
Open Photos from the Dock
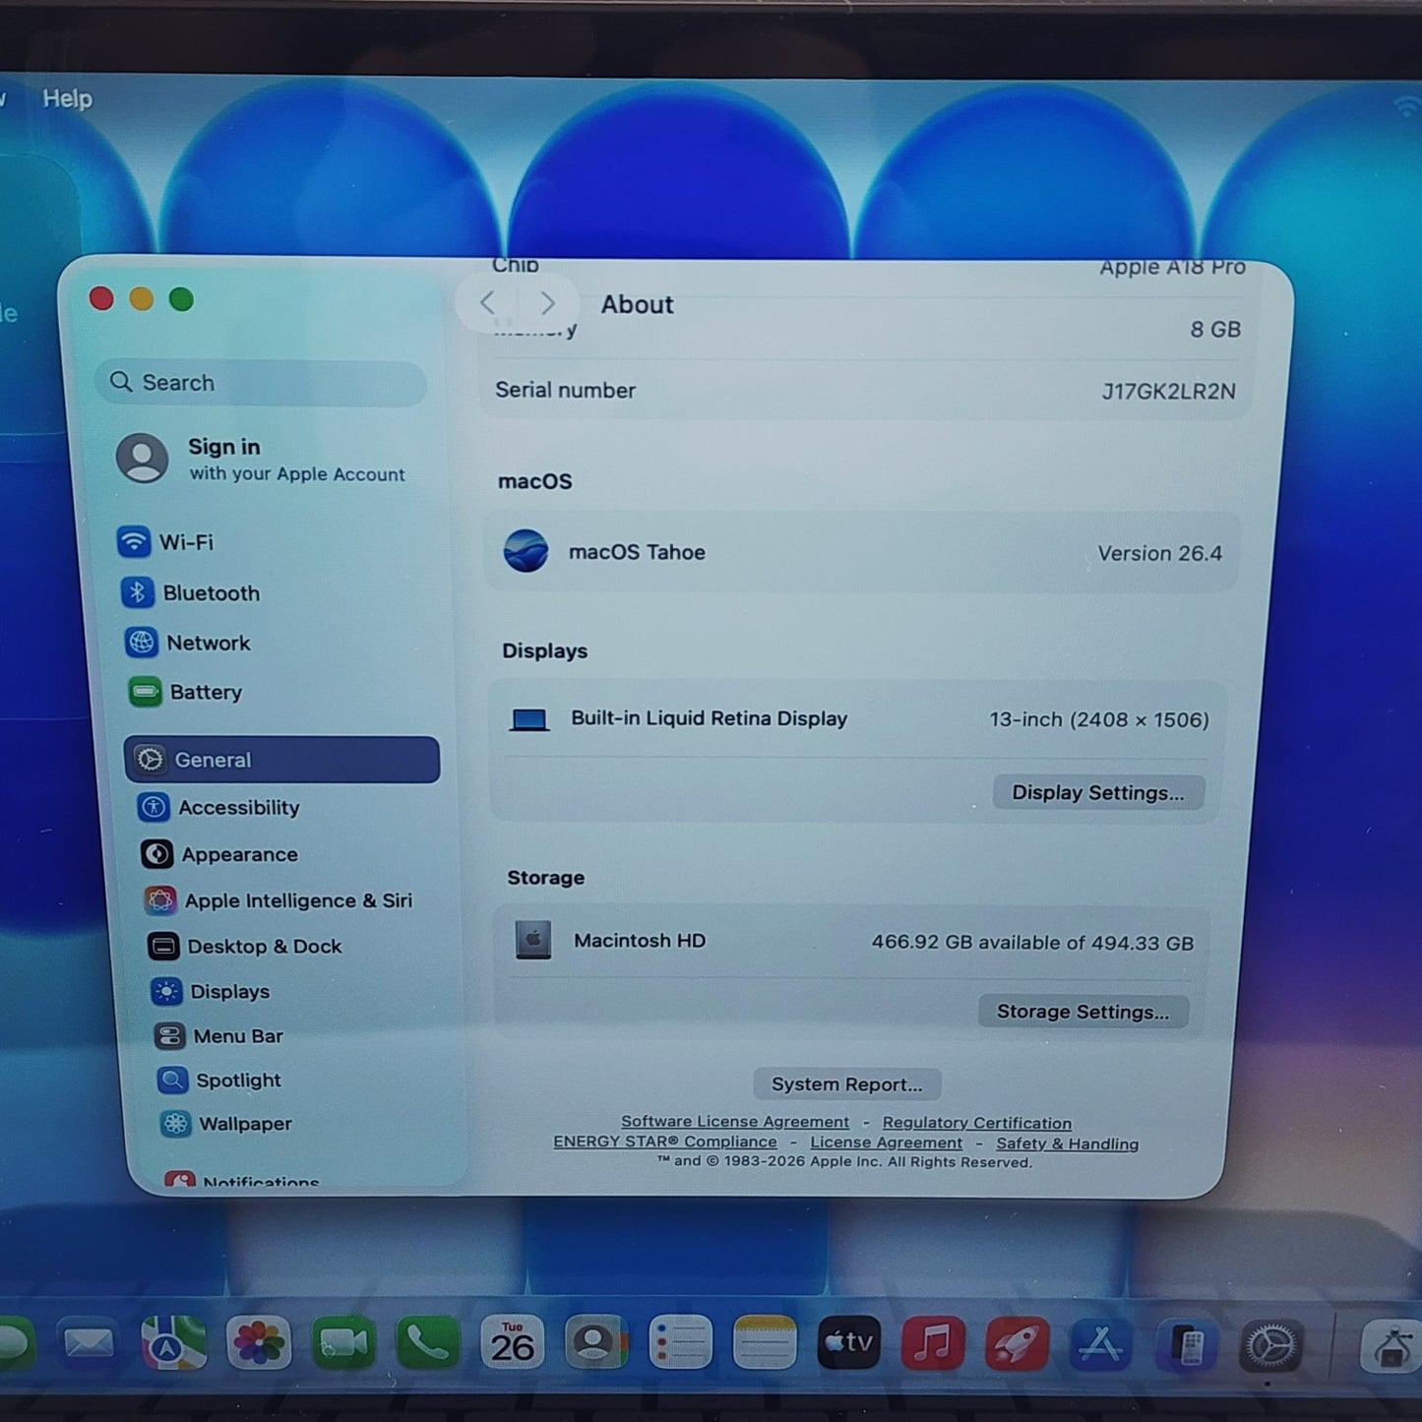pyautogui.click(x=259, y=1343)
